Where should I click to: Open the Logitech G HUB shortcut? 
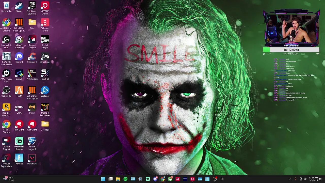[6, 42]
